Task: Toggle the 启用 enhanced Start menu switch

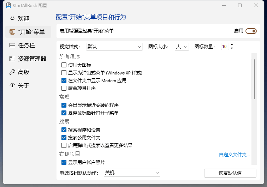Action: tap(251, 31)
